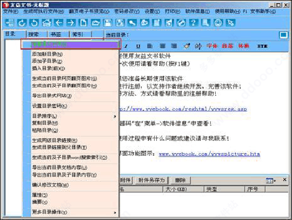Align text left in editor toolbar

[x=150, y=46]
